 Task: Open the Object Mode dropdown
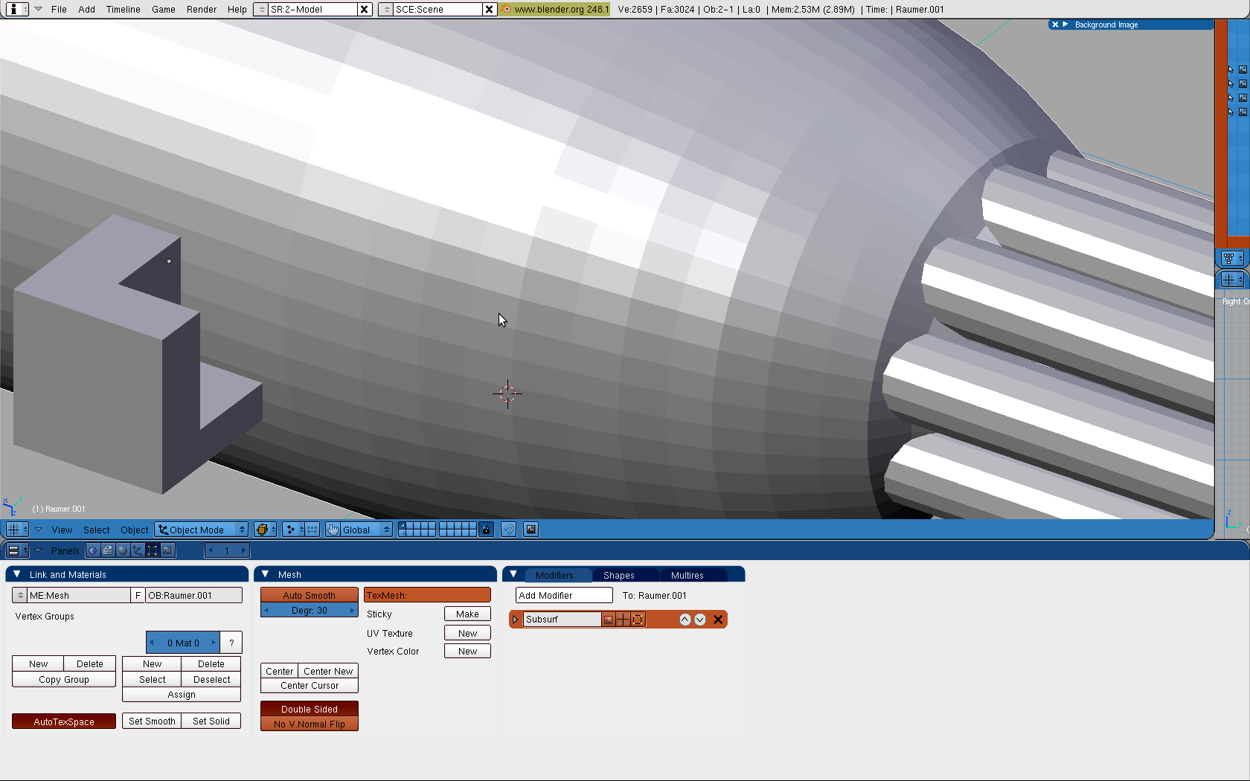coord(202,530)
